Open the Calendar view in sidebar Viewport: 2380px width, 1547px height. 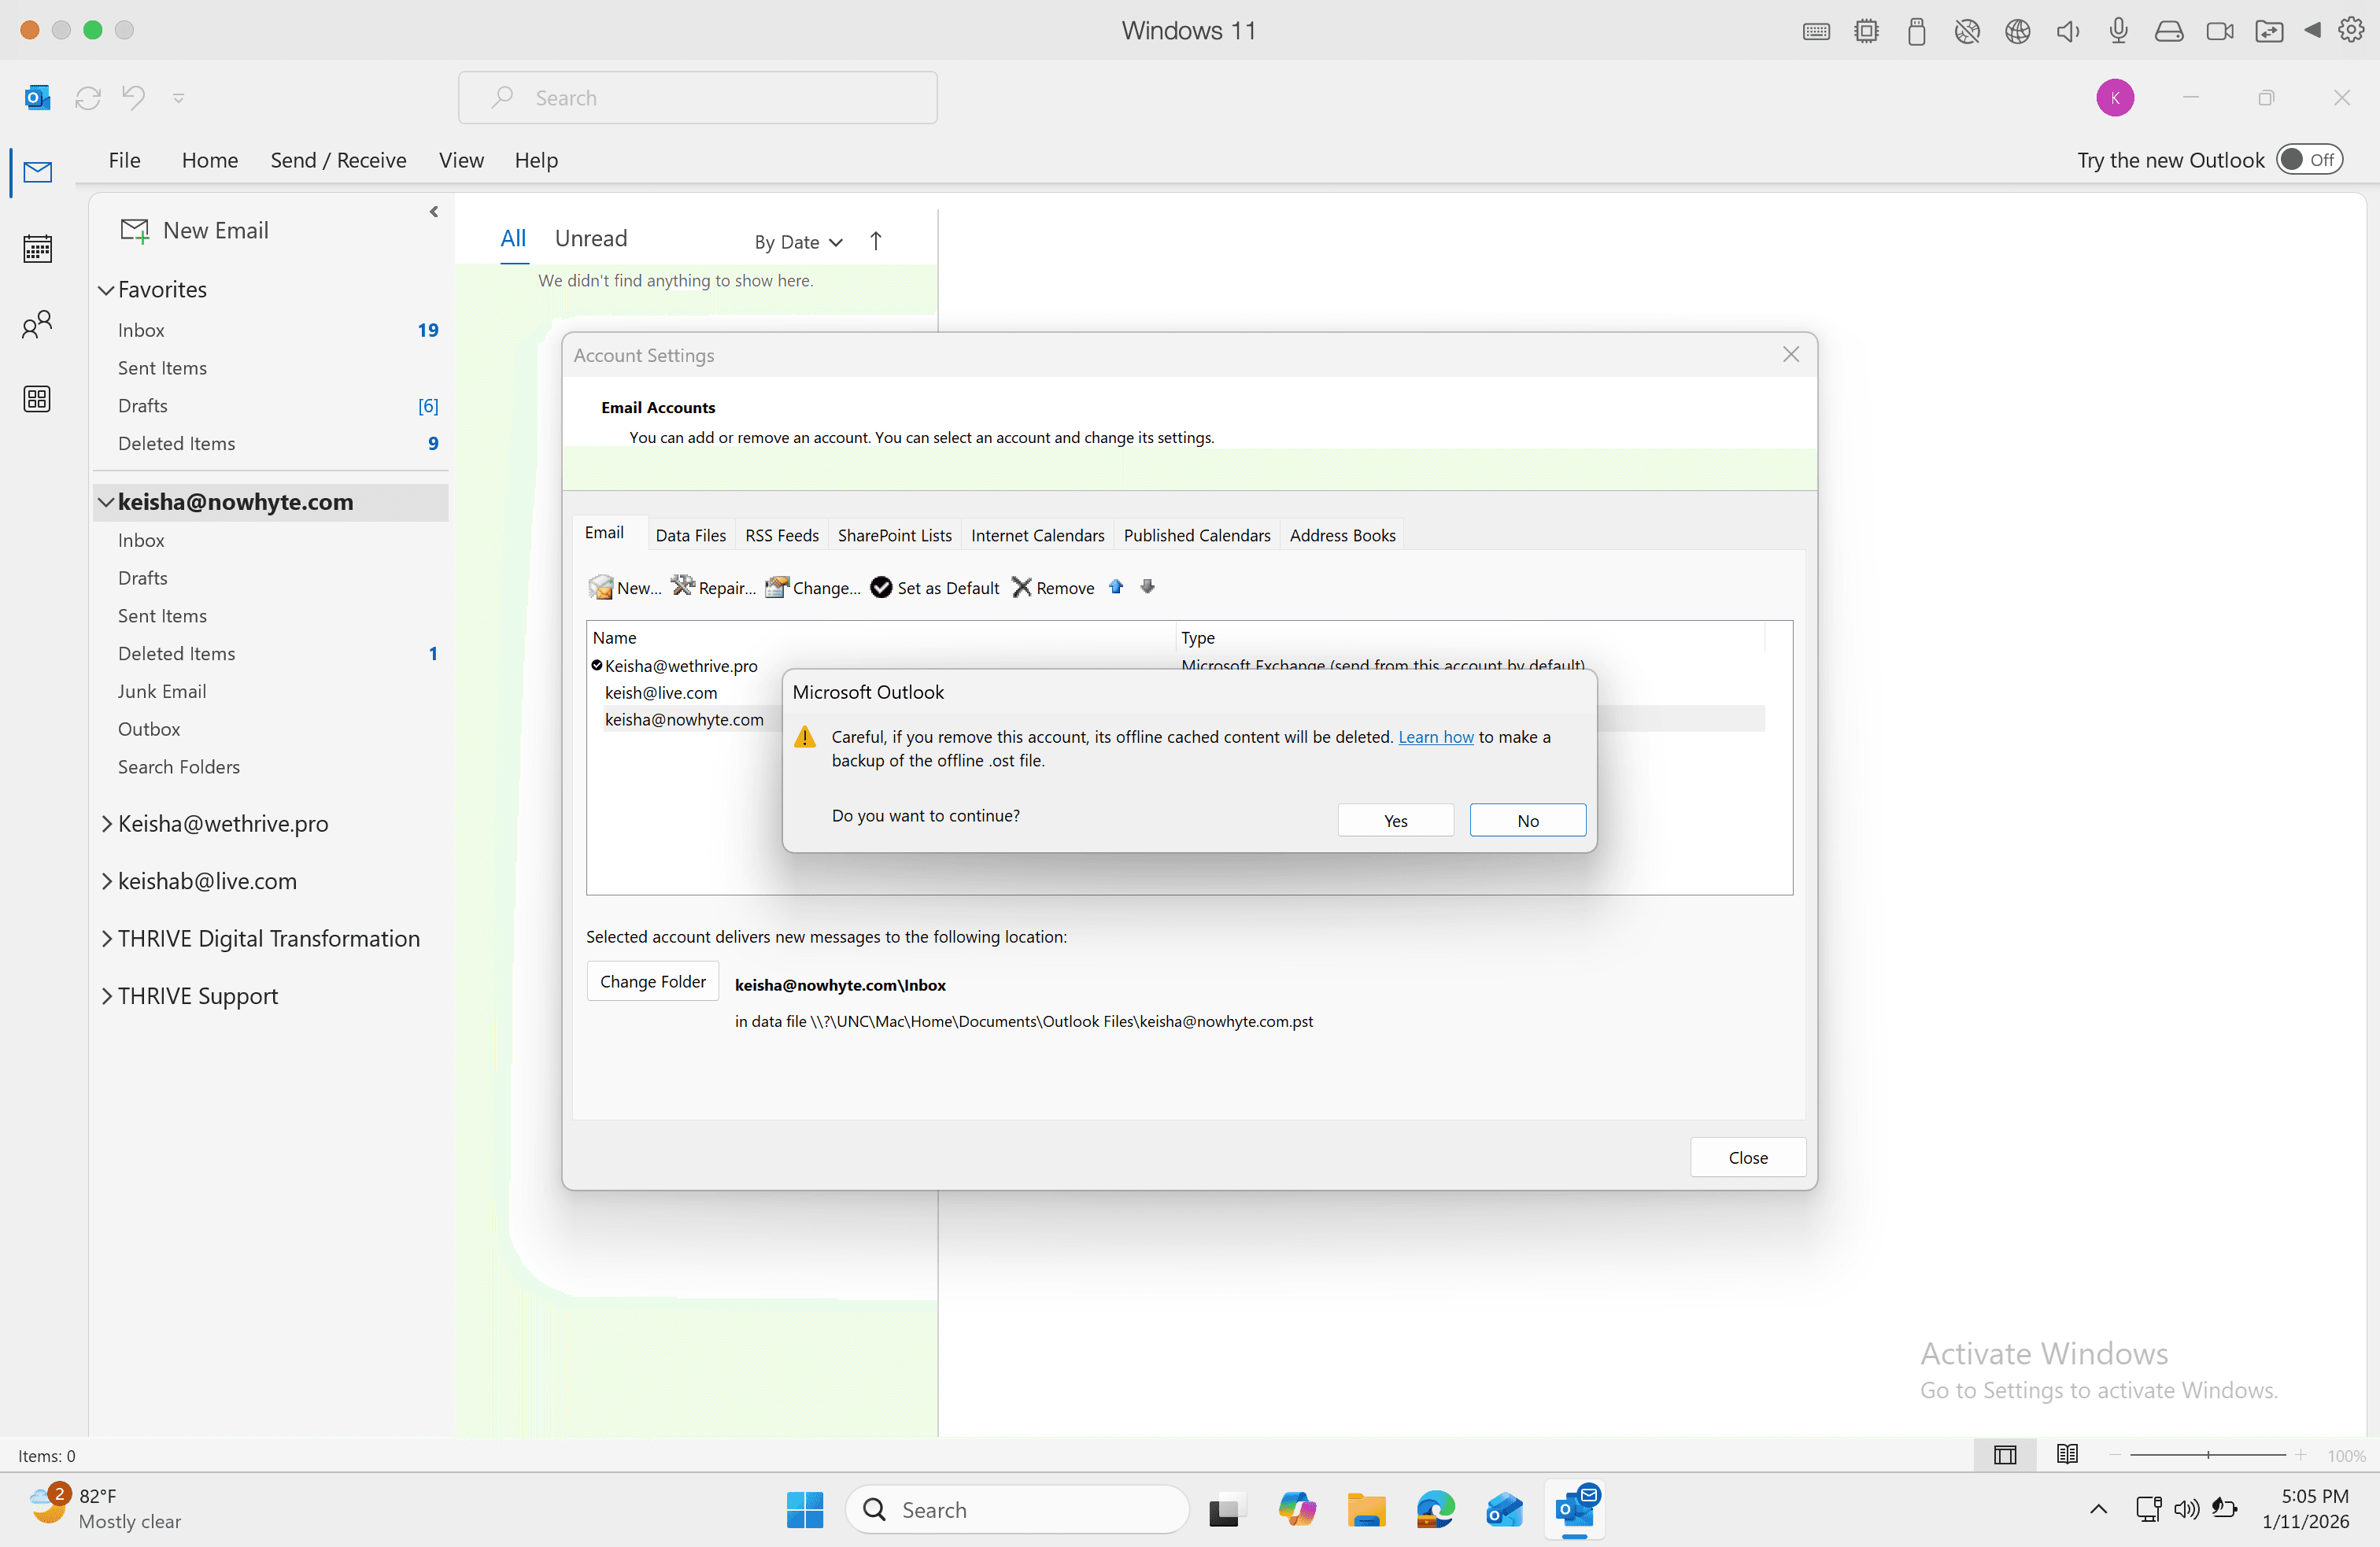click(x=37, y=248)
